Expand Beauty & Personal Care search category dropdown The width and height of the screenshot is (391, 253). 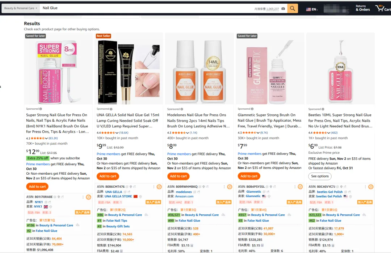click(x=21, y=8)
